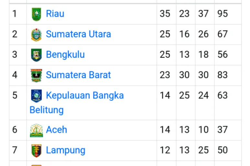
Task: Open the Riau link
Action: (x=55, y=14)
